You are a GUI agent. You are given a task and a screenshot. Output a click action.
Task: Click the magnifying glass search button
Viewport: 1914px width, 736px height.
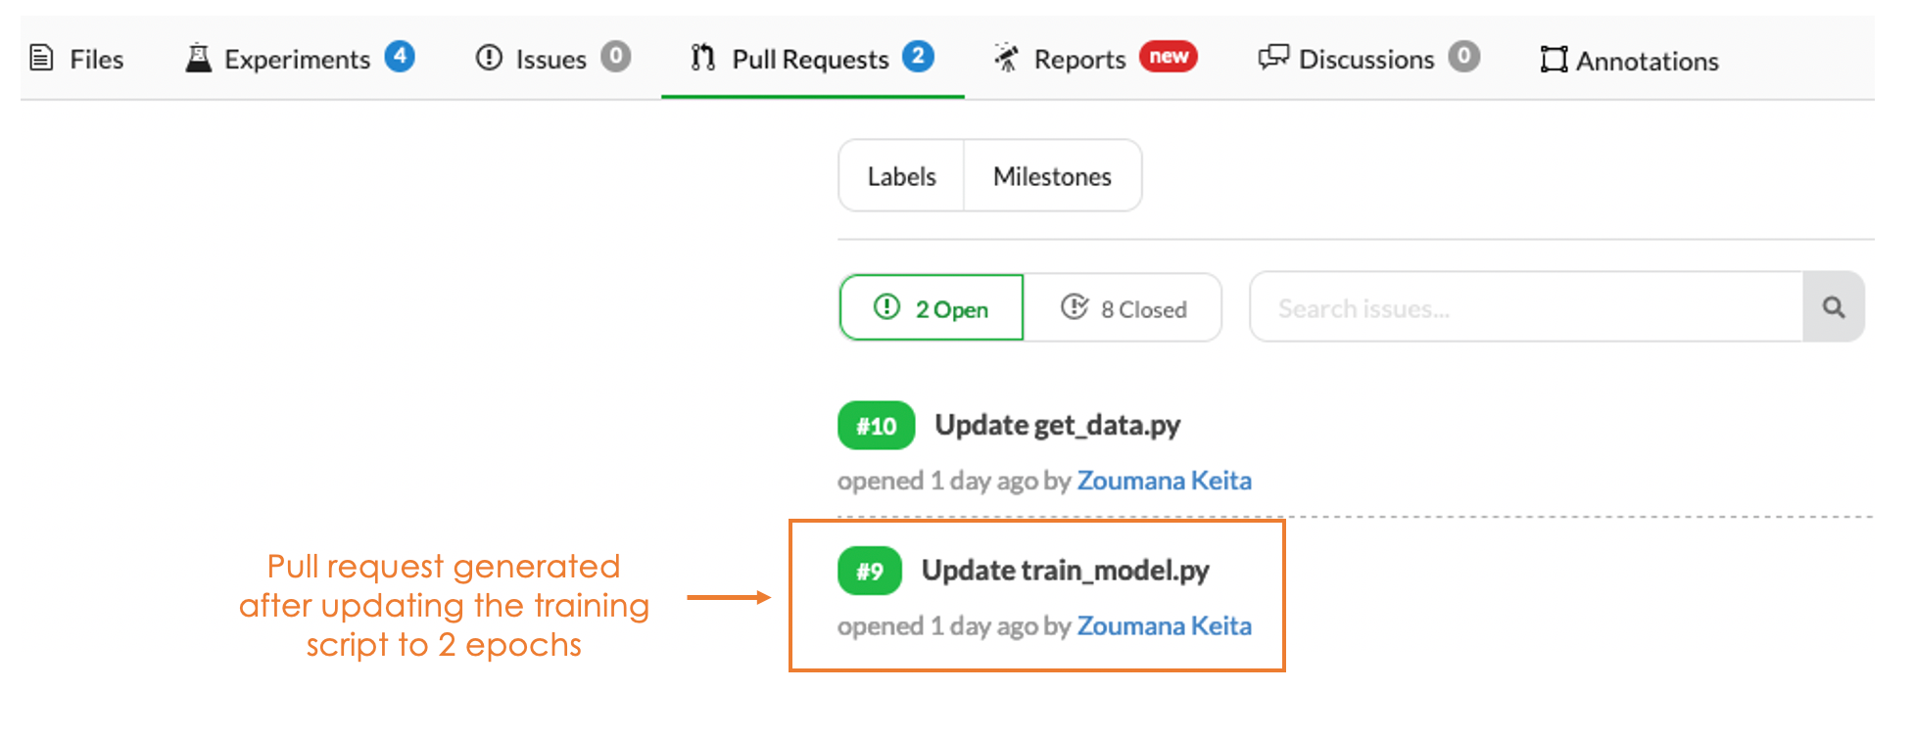pyautogui.click(x=1833, y=307)
